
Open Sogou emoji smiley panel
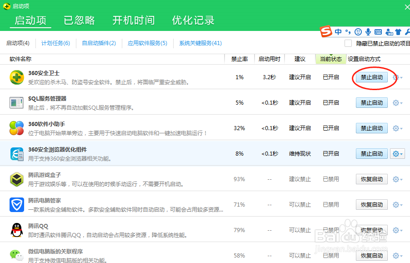(358, 32)
